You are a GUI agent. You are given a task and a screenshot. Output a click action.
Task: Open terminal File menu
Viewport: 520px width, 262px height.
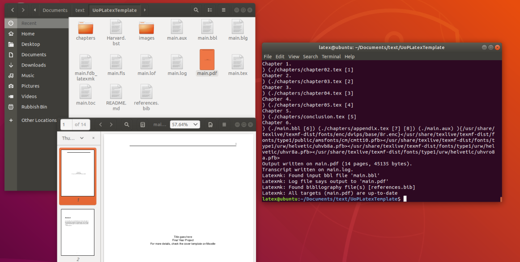[268, 57]
